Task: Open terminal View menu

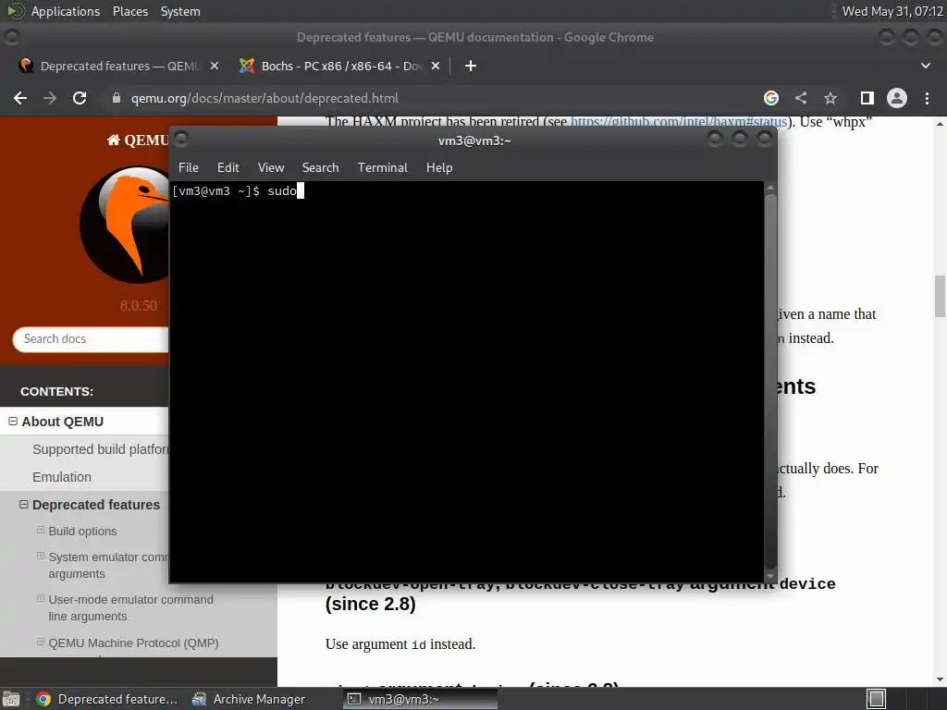Action: [x=271, y=167]
